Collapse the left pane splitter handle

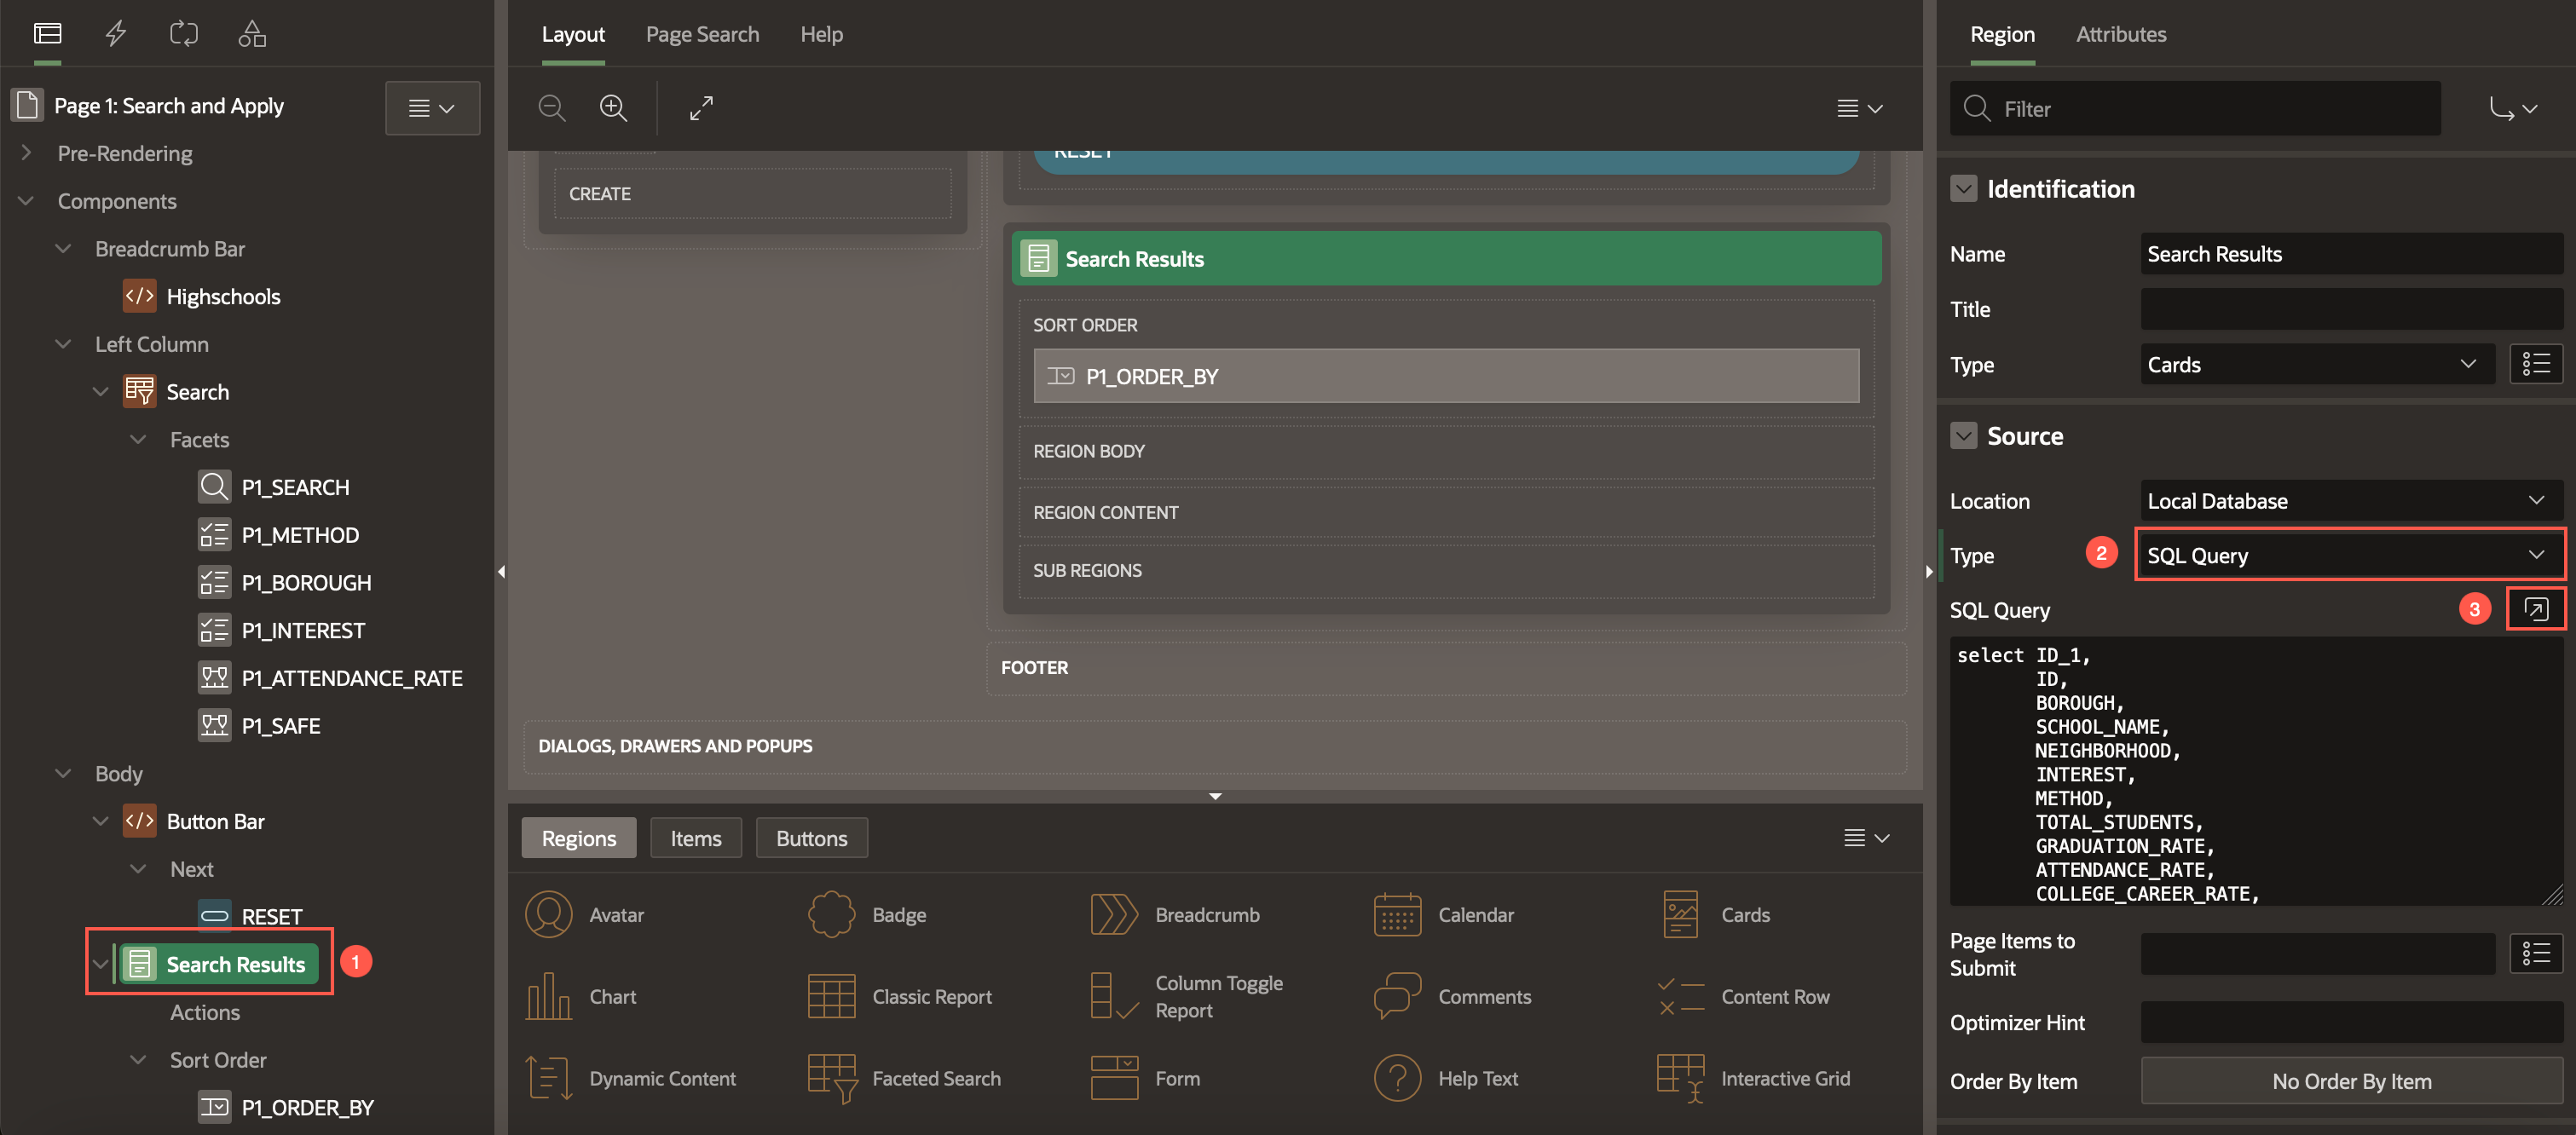[501, 571]
